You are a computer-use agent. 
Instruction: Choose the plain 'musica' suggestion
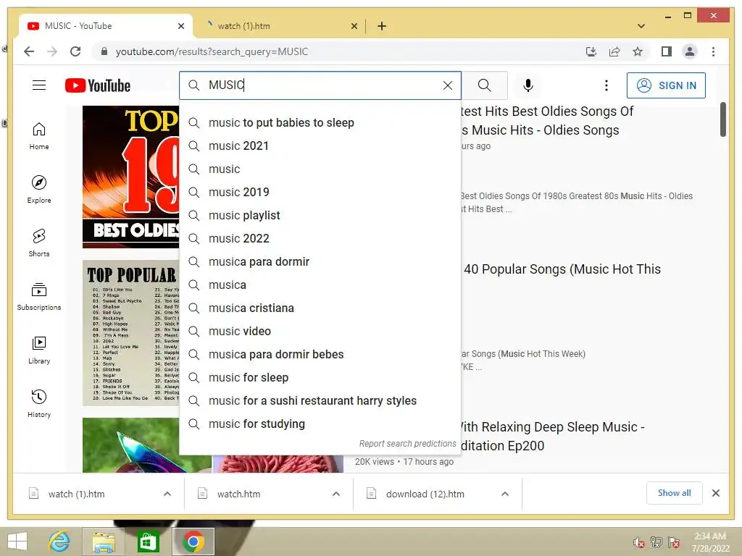click(320, 285)
